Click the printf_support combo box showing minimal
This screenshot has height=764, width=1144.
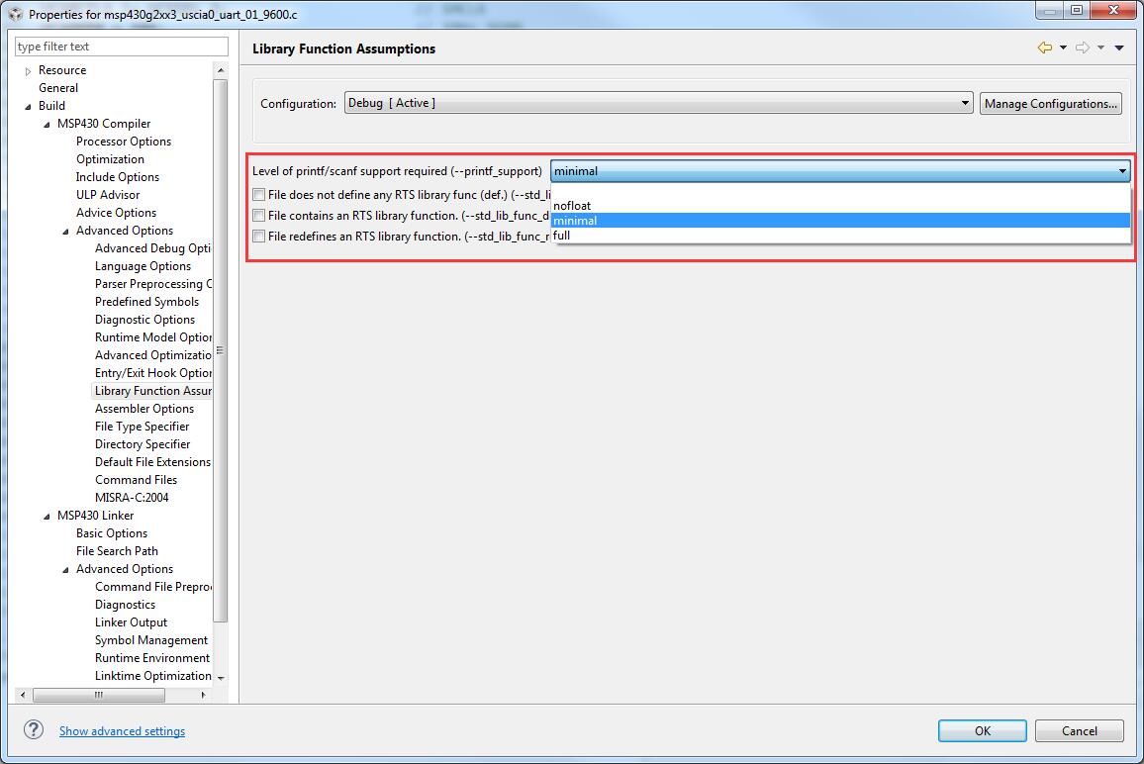(x=840, y=171)
